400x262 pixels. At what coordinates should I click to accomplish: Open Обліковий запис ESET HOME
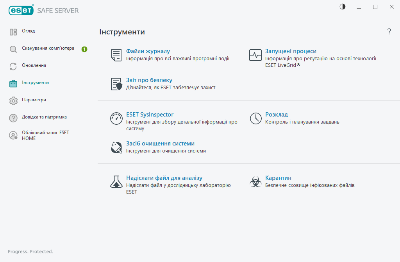(x=45, y=135)
